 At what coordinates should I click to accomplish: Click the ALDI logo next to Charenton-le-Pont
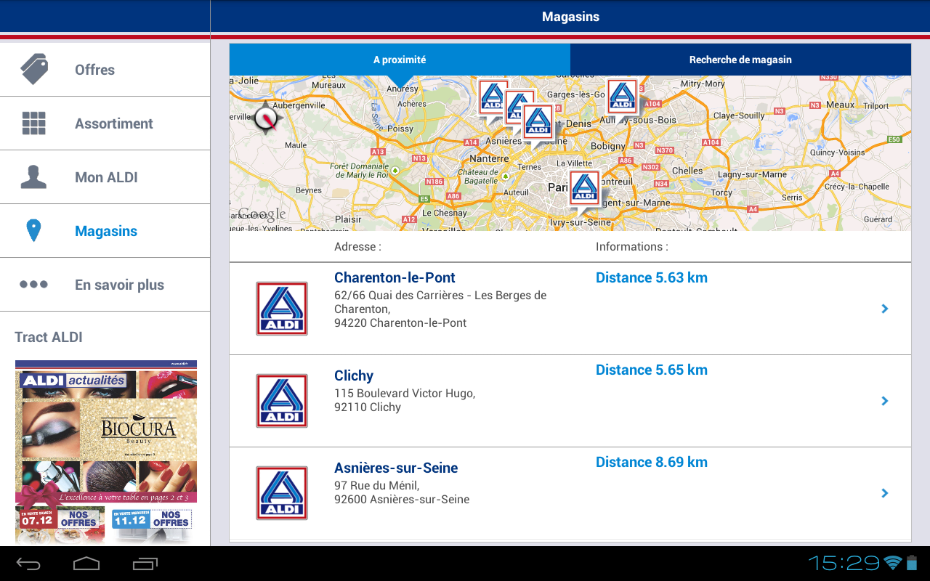pos(281,308)
